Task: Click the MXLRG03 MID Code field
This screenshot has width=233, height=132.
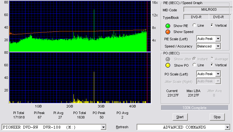Action: point(208,9)
